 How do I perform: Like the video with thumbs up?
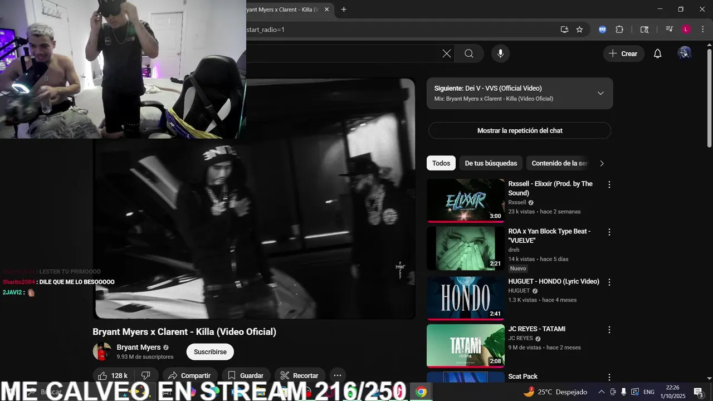tap(113, 376)
